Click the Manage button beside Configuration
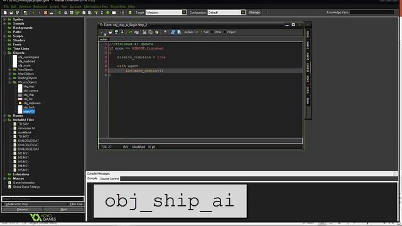The image size is (402, 226). (x=254, y=13)
